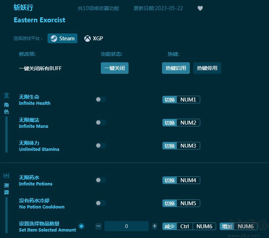Click the Infinite Health label
269x238 pixels.
35,103
